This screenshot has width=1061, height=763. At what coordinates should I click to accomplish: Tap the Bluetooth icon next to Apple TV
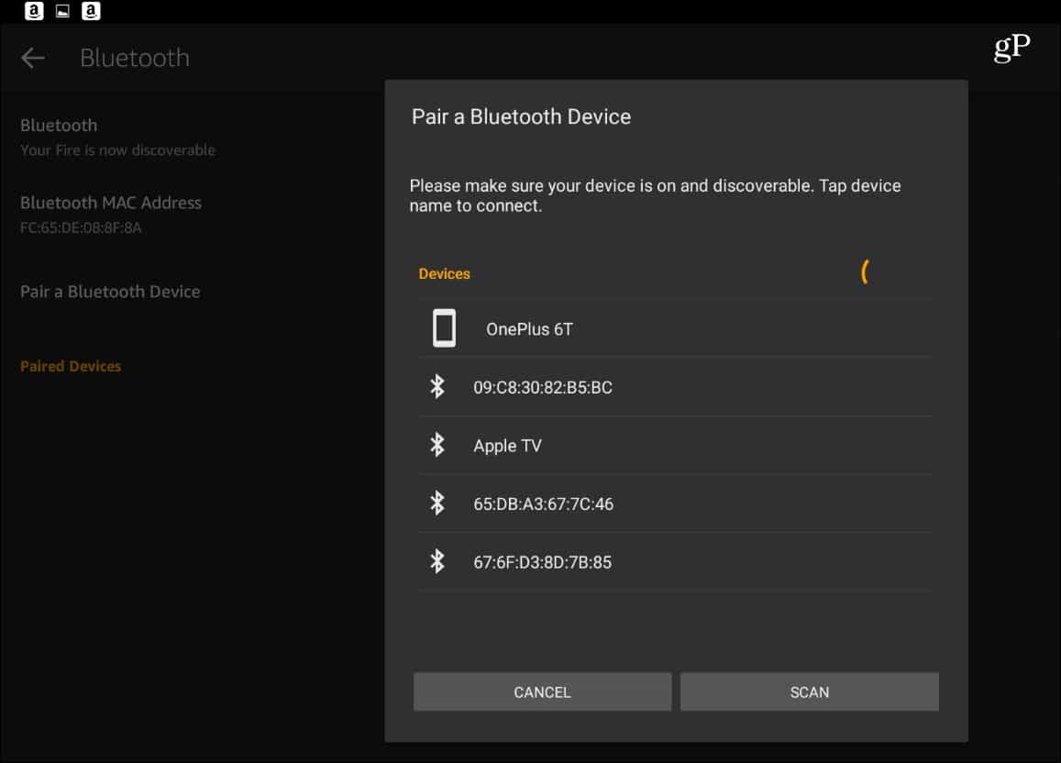click(437, 445)
